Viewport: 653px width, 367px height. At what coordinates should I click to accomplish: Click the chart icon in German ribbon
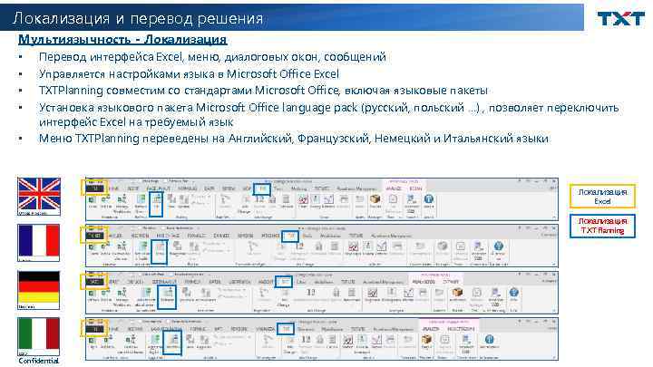tap(372, 295)
